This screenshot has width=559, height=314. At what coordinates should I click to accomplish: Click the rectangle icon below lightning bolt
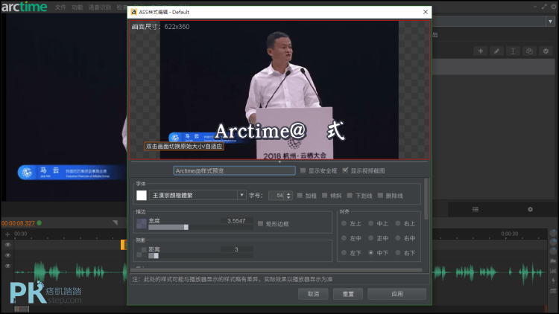(x=553, y=291)
